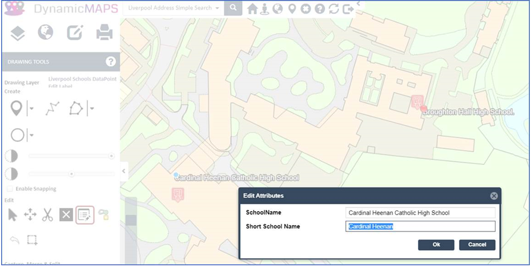
Task: Open the globe basemap panel icon
Action: point(45,33)
